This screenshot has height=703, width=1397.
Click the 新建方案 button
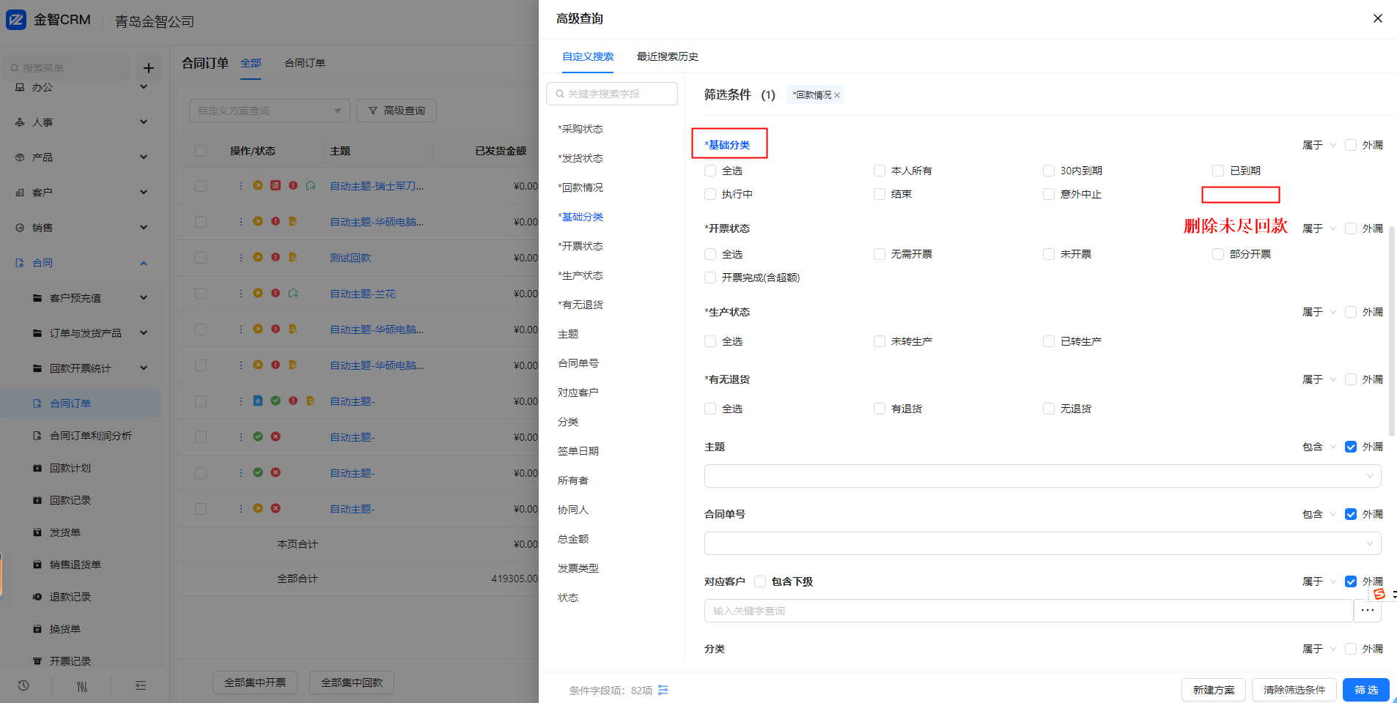click(1214, 690)
